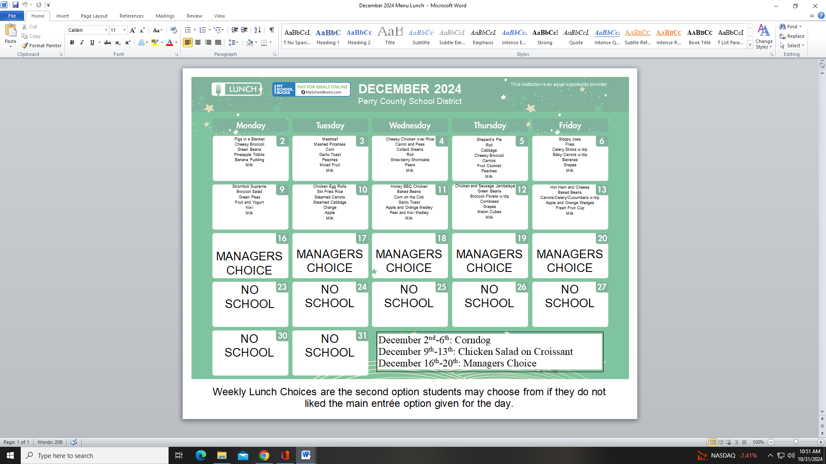Align text to the right
The width and height of the screenshot is (826, 464).
point(208,43)
